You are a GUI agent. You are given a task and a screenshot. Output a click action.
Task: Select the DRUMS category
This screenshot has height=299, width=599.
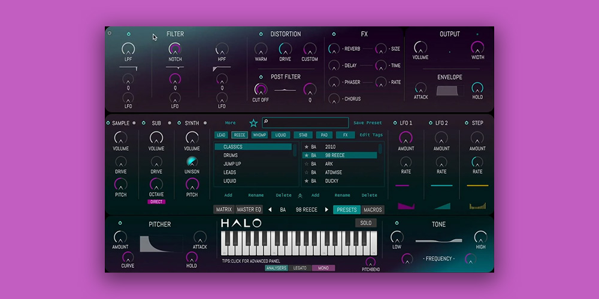coord(253,155)
